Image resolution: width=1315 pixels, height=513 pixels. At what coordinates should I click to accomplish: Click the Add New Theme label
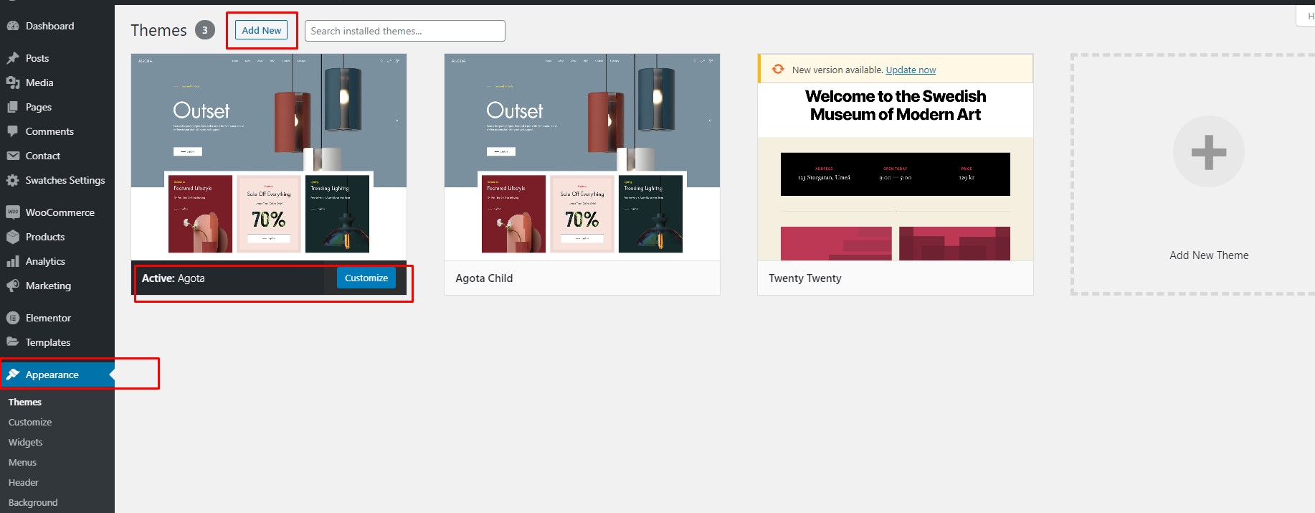click(x=1209, y=255)
